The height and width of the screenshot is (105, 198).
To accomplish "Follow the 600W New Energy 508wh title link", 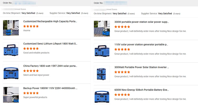I will tap(142, 90).
